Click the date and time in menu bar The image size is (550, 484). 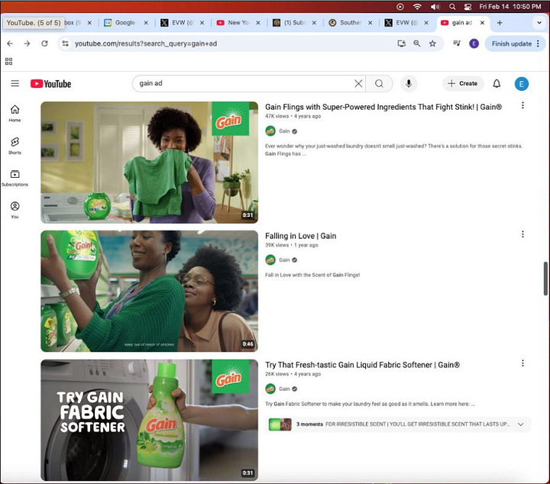[x=510, y=7]
